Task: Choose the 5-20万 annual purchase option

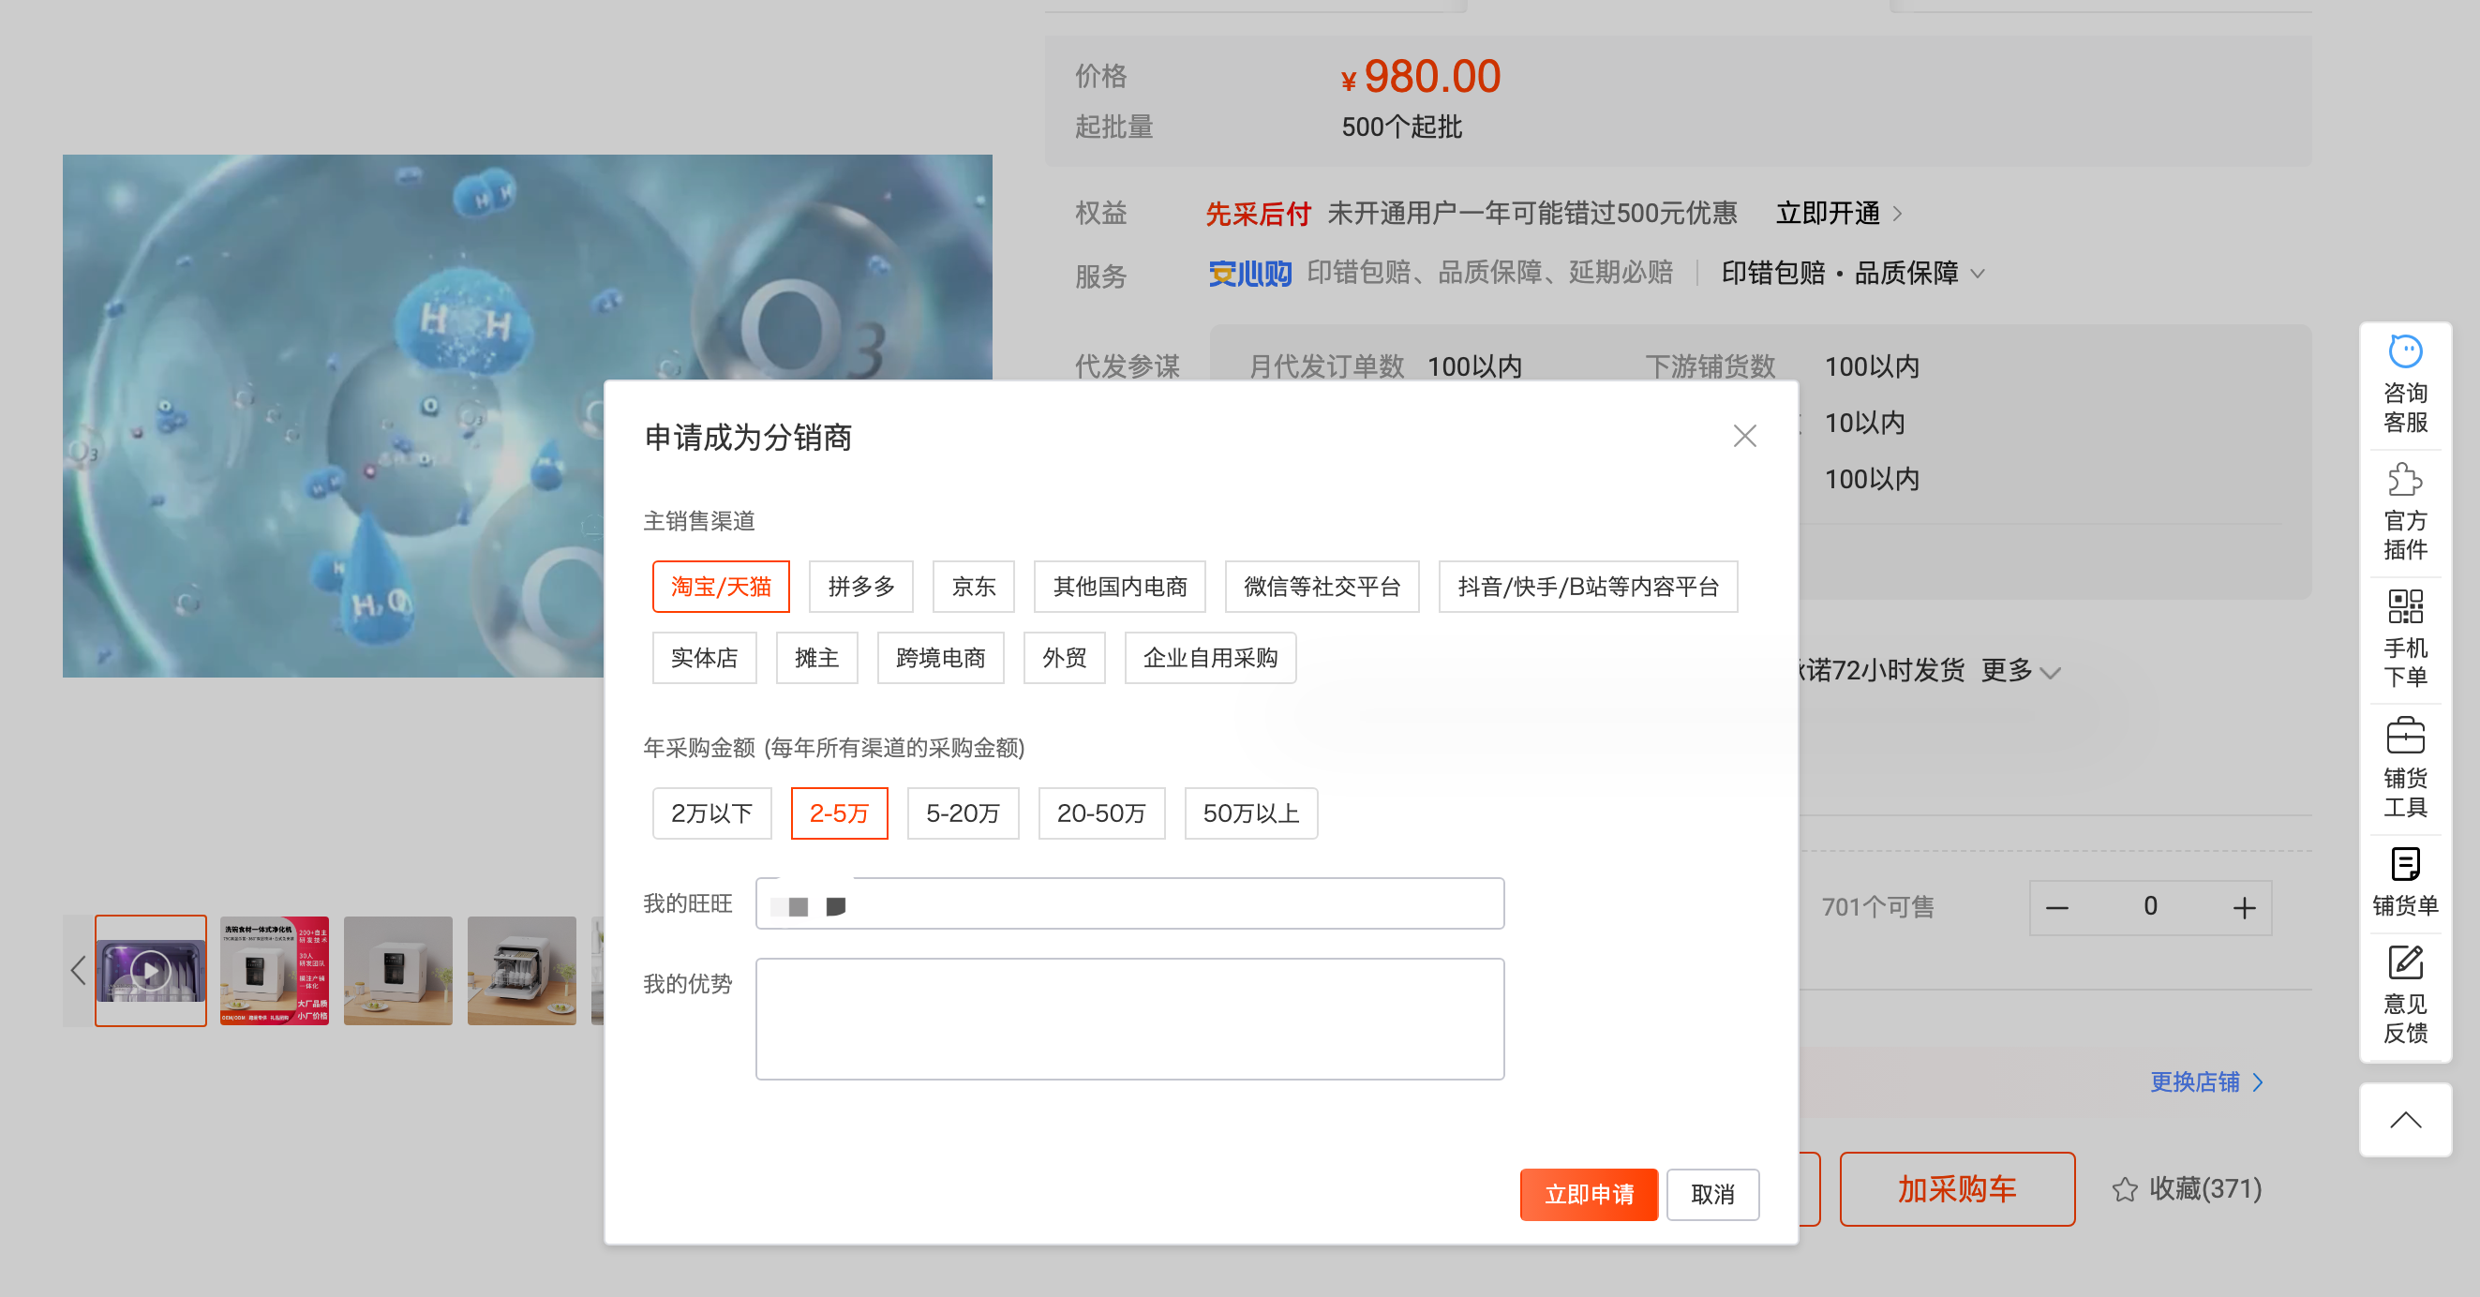Action: (962, 813)
